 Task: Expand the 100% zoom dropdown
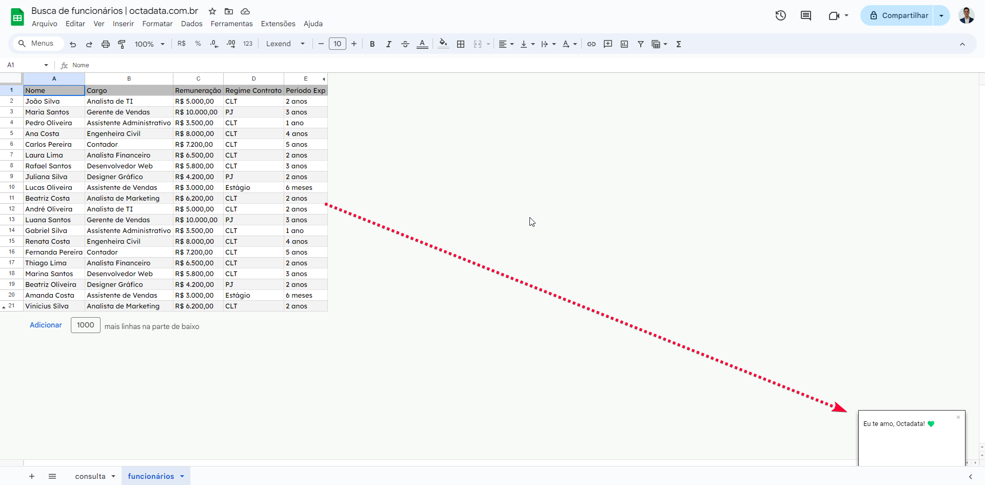[x=149, y=44]
